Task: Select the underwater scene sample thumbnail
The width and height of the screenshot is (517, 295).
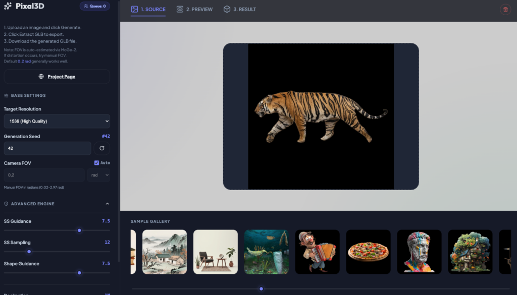Action: (267, 252)
